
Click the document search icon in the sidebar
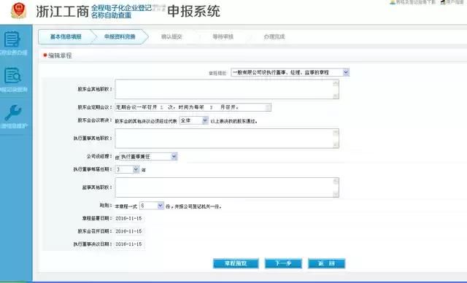(x=12, y=75)
